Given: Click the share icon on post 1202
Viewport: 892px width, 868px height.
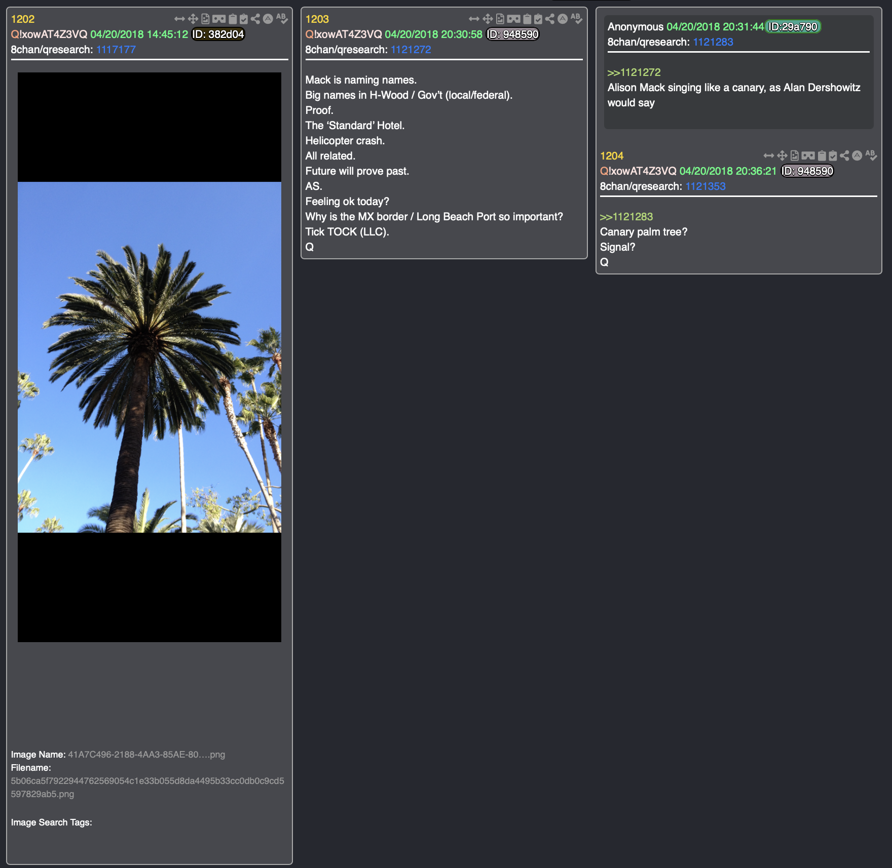Looking at the screenshot, I should pyautogui.click(x=255, y=19).
